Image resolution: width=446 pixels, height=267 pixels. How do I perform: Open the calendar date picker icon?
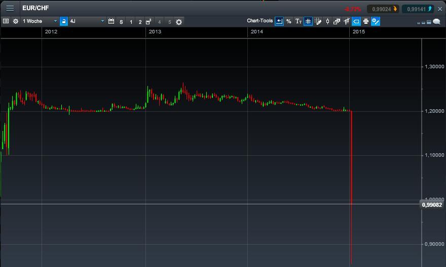tap(111, 21)
